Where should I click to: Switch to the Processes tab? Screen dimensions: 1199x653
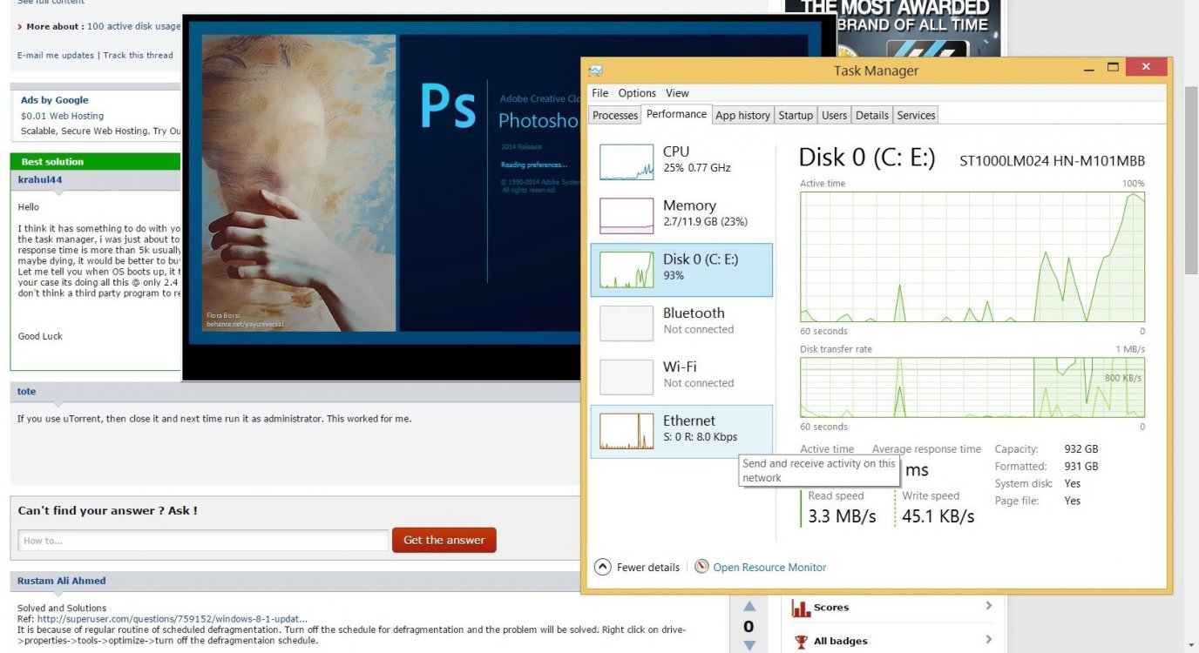[x=615, y=115]
